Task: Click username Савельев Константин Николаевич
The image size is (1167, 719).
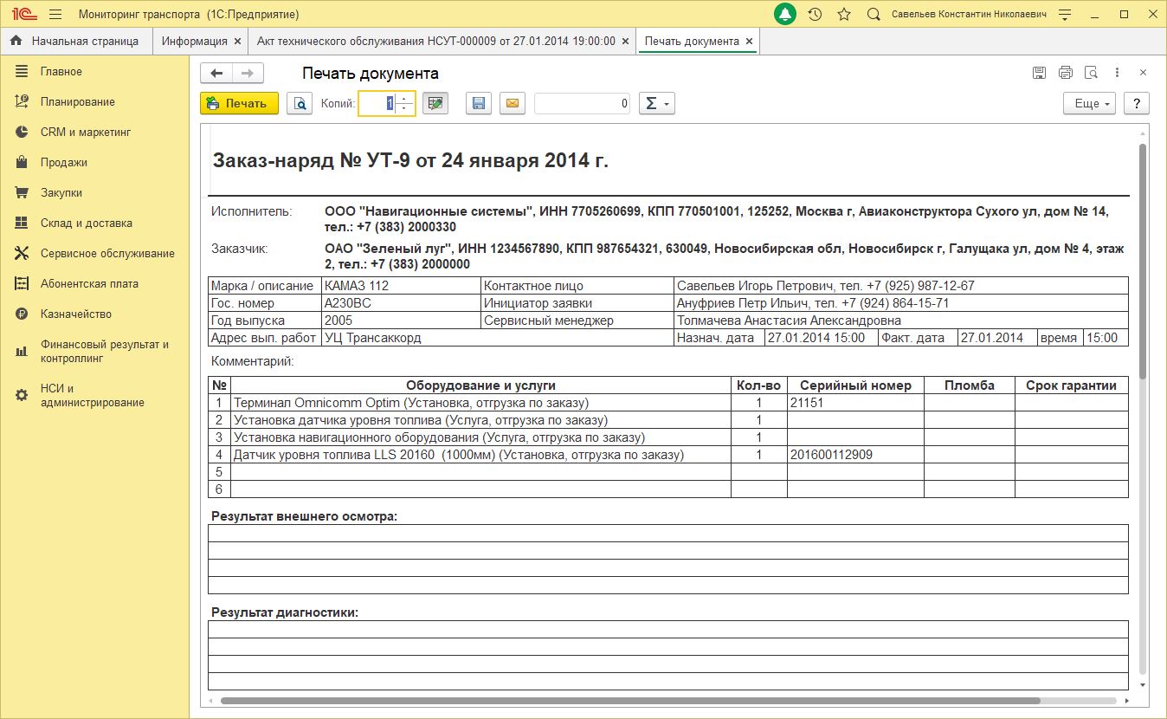Action: point(969,15)
